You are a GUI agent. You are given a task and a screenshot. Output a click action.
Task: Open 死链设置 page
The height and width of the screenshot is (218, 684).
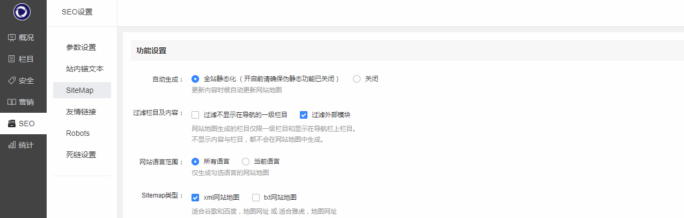[x=82, y=155]
